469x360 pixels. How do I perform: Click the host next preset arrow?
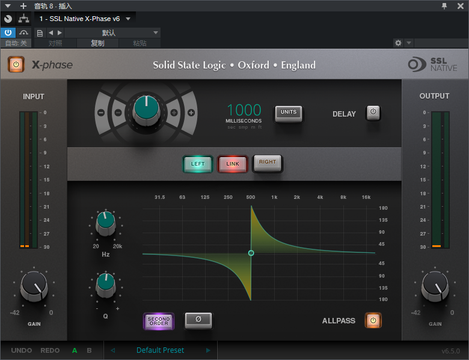click(60, 32)
